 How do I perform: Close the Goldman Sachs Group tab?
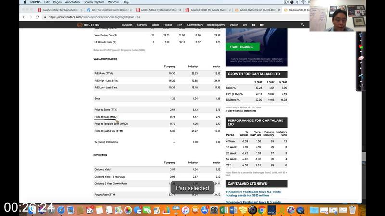pos(130,10)
